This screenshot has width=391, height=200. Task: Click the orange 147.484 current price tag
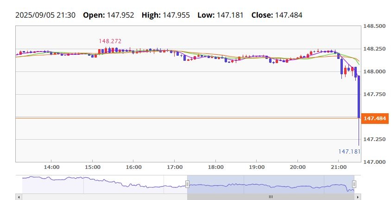(375, 118)
